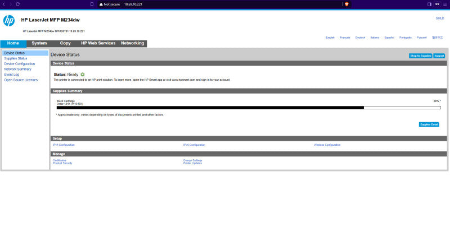
Task: Click the Order 134X (W1340X) text
Action: tap(70, 104)
